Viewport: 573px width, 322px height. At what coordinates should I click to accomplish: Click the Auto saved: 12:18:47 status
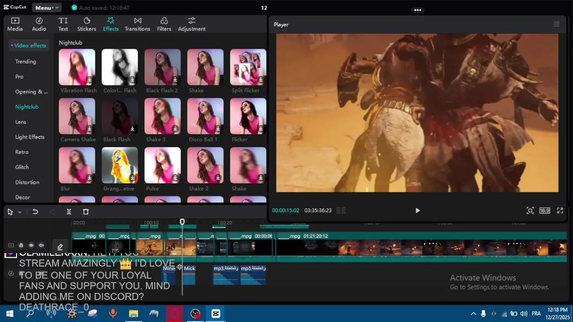(100, 8)
